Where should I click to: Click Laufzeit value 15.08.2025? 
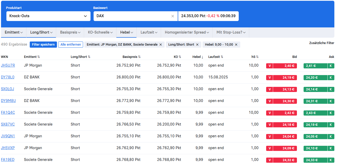coord(218,77)
